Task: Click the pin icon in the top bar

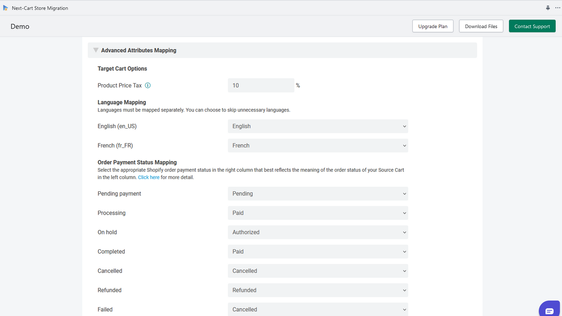Action: 547,7
